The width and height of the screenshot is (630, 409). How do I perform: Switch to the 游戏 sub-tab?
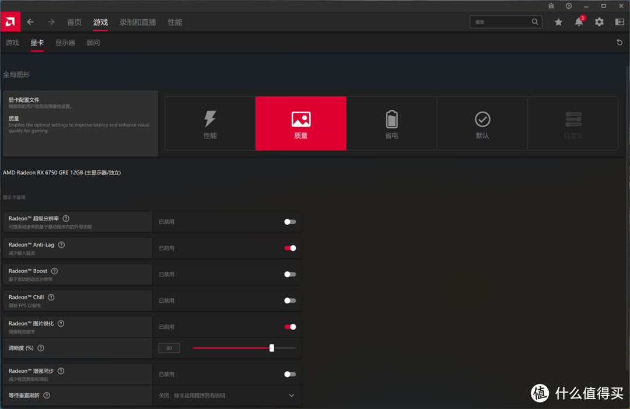pyautogui.click(x=12, y=43)
